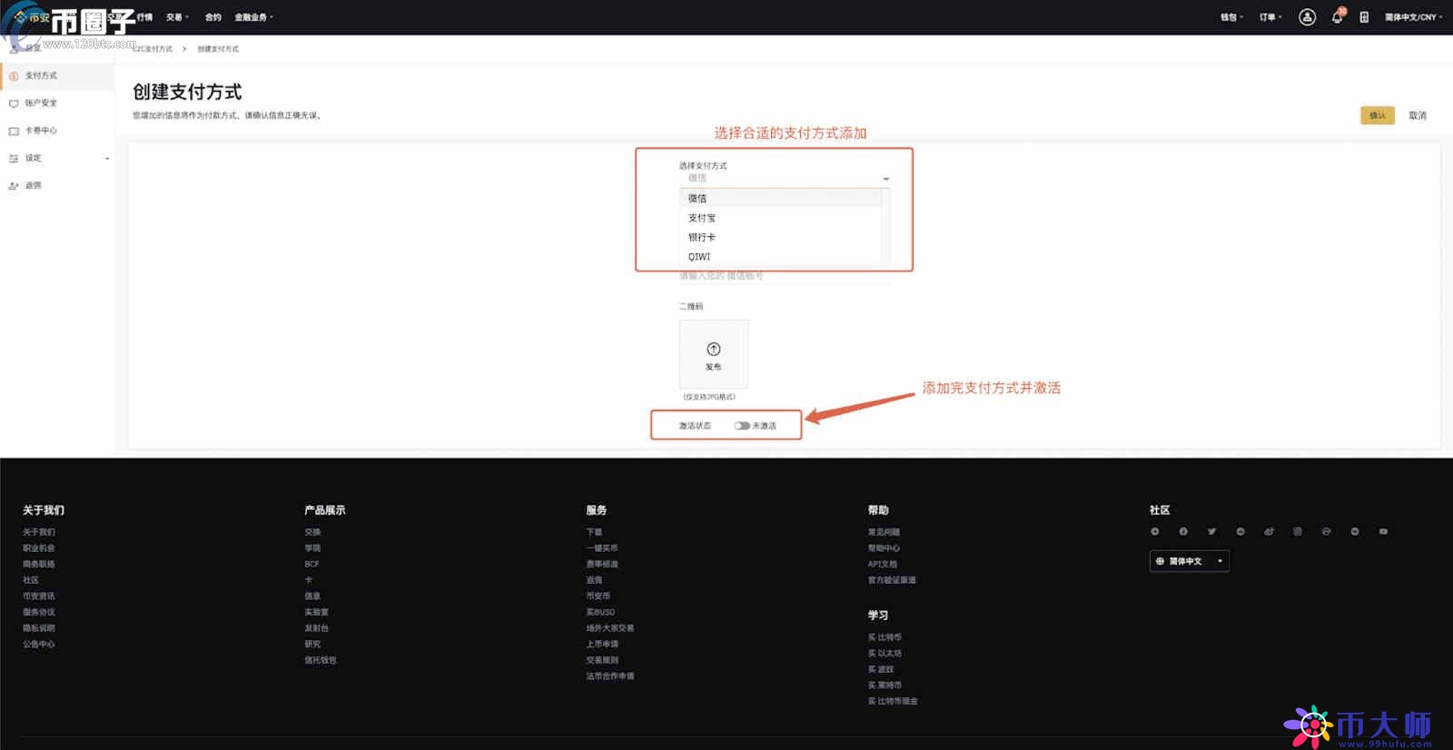Open 公告中心 link in footer
1453x750 pixels.
[x=39, y=645]
